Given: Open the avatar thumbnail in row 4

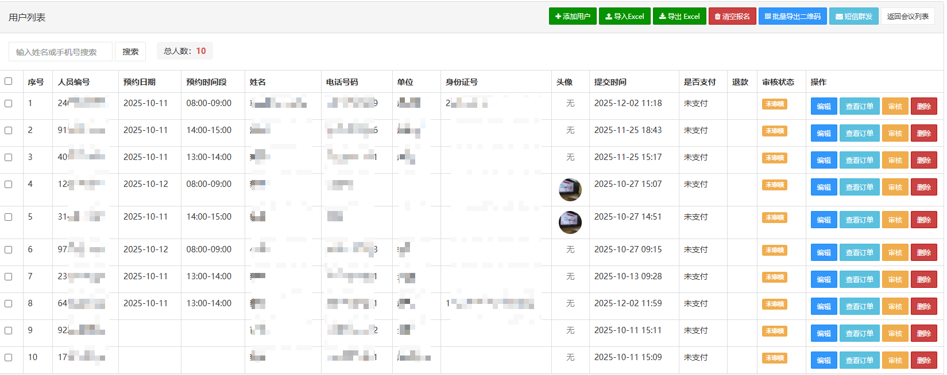Looking at the screenshot, I should [570, 190].
